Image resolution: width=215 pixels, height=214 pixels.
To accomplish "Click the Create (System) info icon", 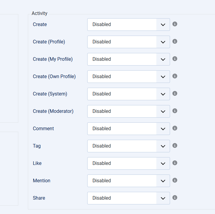I will pyautogui.click(x=175, y=93).
